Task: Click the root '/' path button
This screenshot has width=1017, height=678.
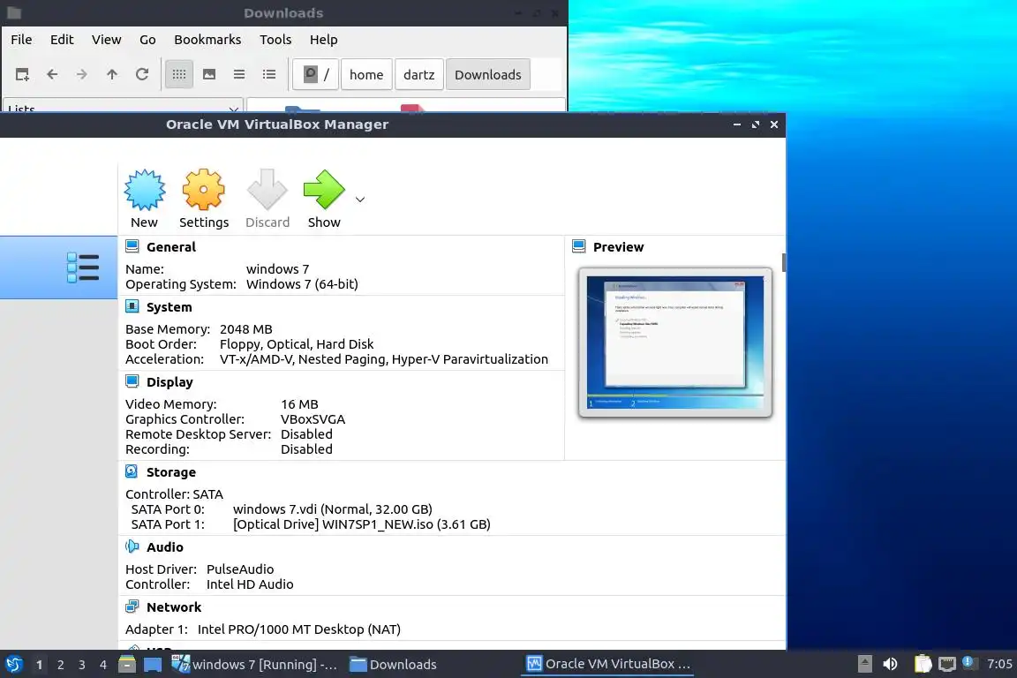Action: [316, 75]
